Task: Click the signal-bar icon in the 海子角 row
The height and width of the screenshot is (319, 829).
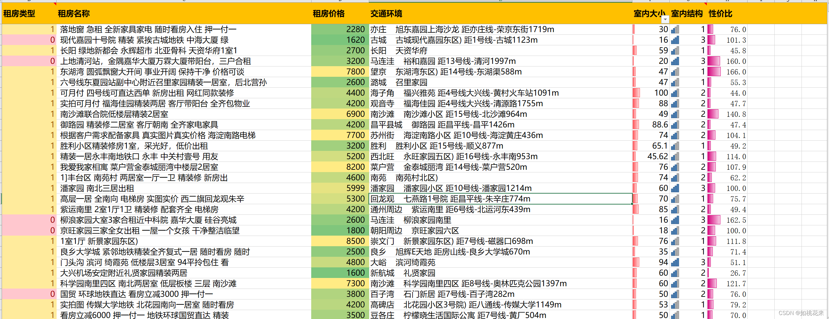Action: click(675, 93)
